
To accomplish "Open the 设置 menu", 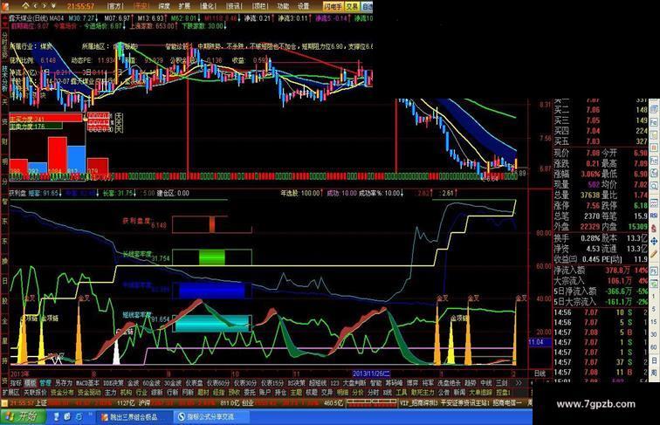I will tap(303, 6).
